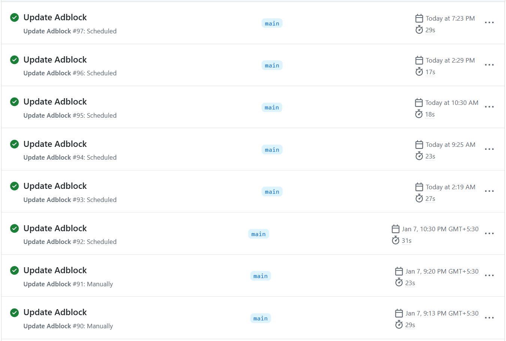The width and height of the screenshot is (506, 341).
Task: Click the success checkmark beside run #94
Action: pyautogui.click(x=15, y=144)
